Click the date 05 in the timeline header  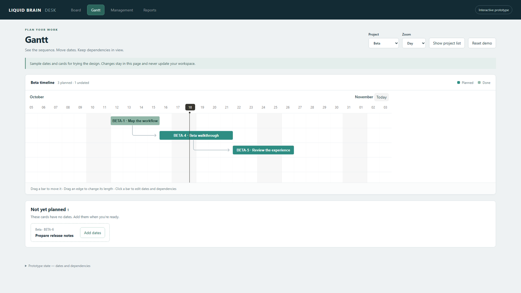(31, 107)
